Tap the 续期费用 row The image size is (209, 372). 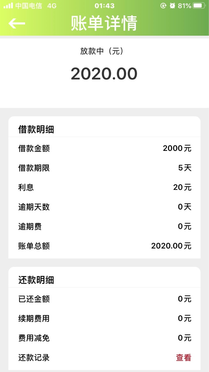(105, 319)
